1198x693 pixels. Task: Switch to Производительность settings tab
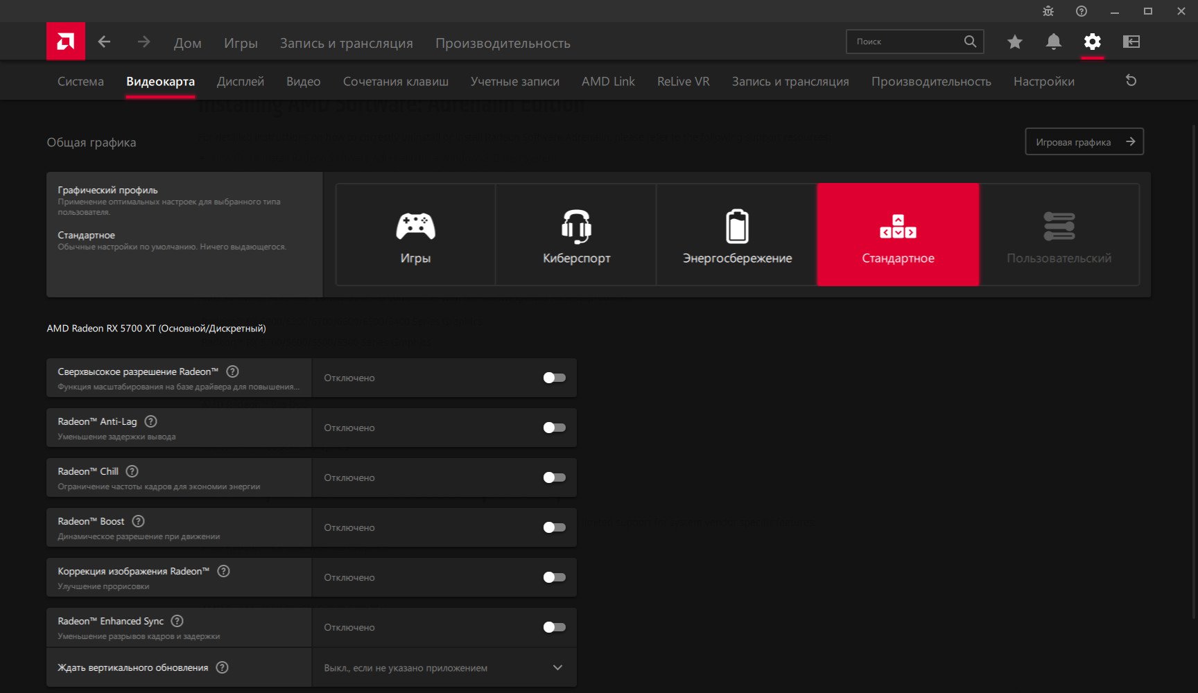(931, 81)
